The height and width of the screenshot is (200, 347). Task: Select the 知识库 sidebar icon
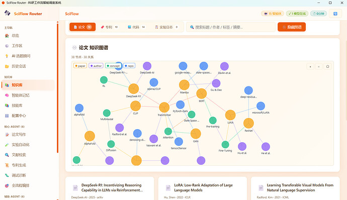(7, 85)
